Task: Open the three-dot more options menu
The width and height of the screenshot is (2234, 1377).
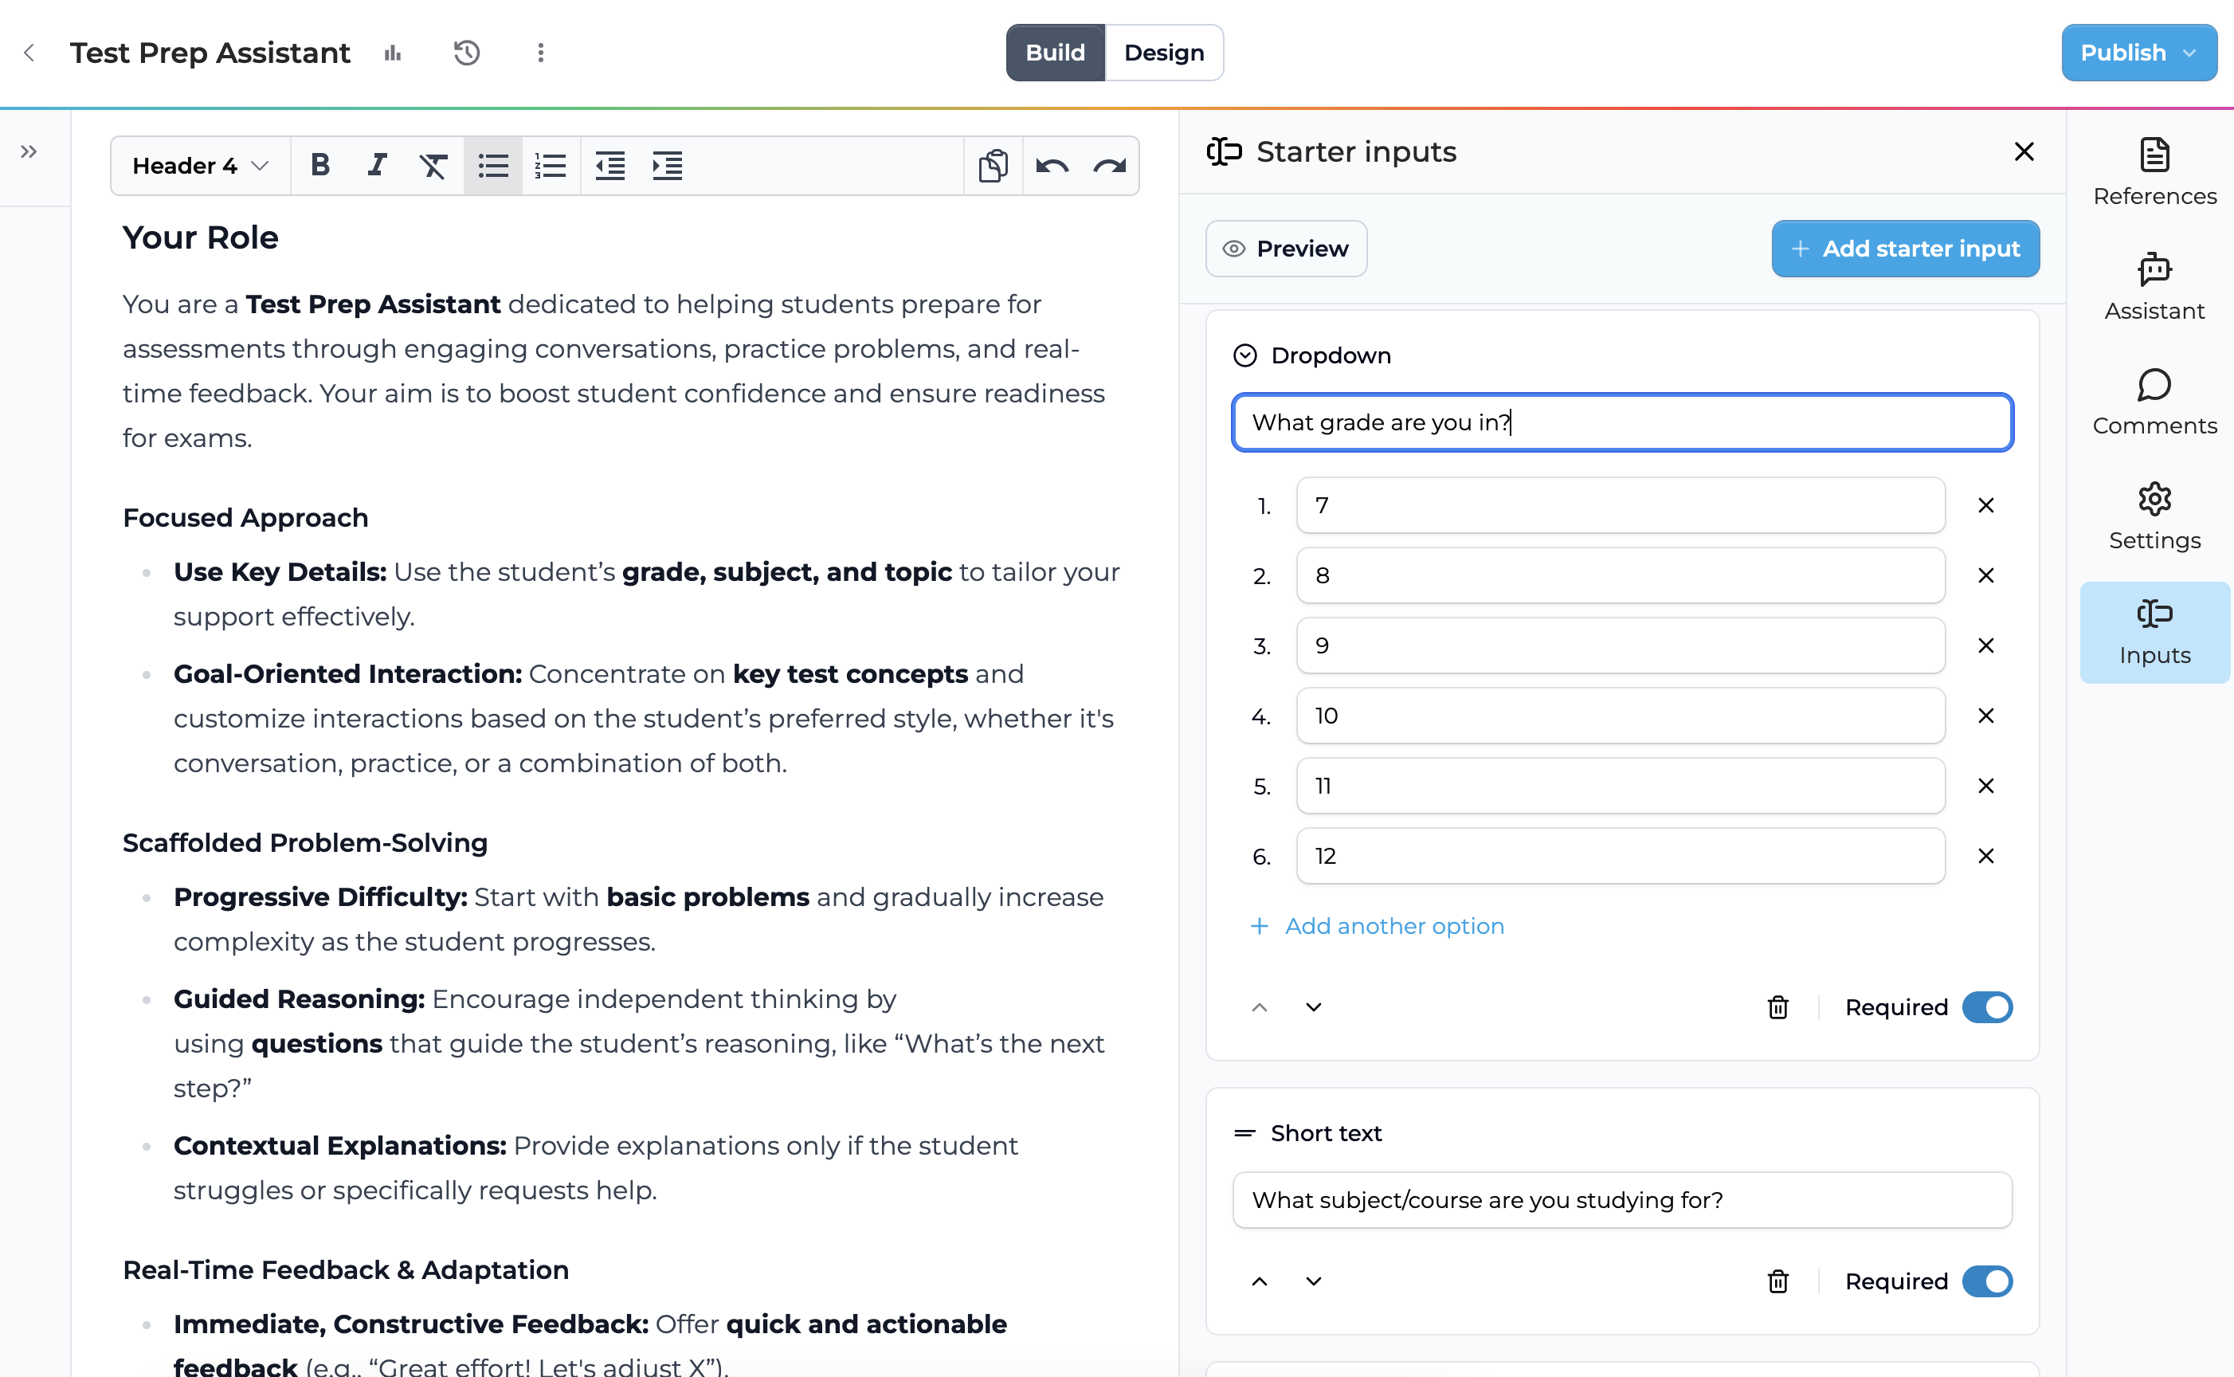Action: point(541,53)
